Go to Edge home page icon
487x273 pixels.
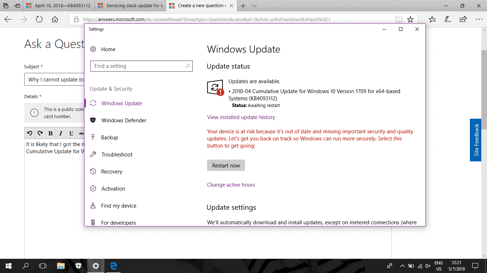click(x=55, y=19)
